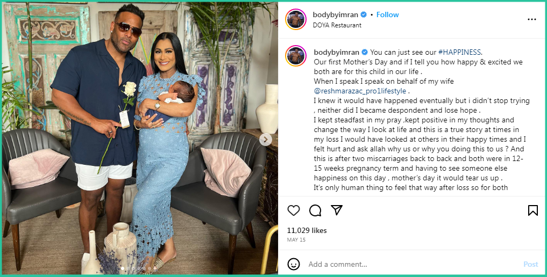Click bodybyimran username in caption

(336, 52)
